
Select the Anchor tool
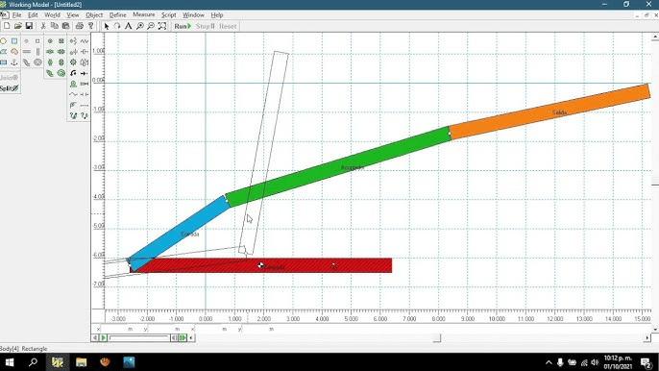tap(14, 62)
